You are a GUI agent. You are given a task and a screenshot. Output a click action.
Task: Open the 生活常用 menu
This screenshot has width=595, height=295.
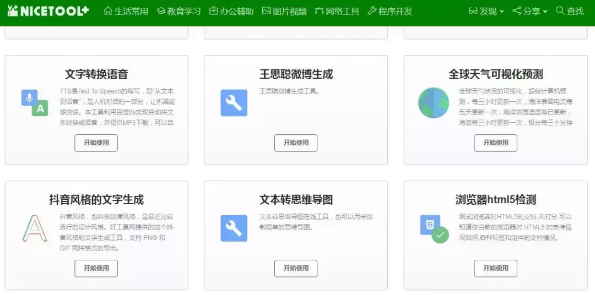126,11
